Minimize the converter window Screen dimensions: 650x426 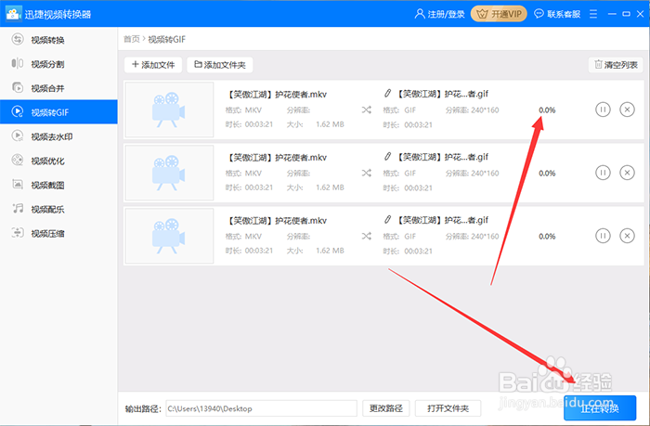(x=612, y=14)
